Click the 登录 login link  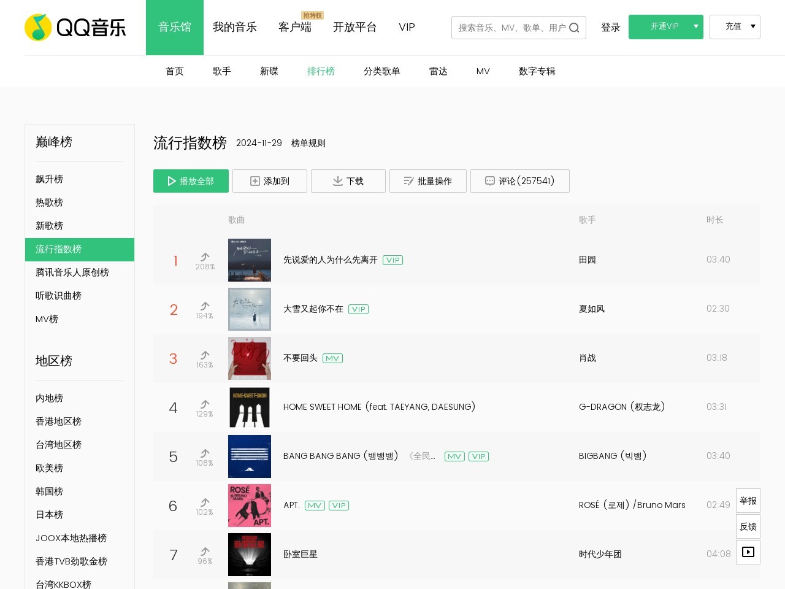tap(610, 28)
